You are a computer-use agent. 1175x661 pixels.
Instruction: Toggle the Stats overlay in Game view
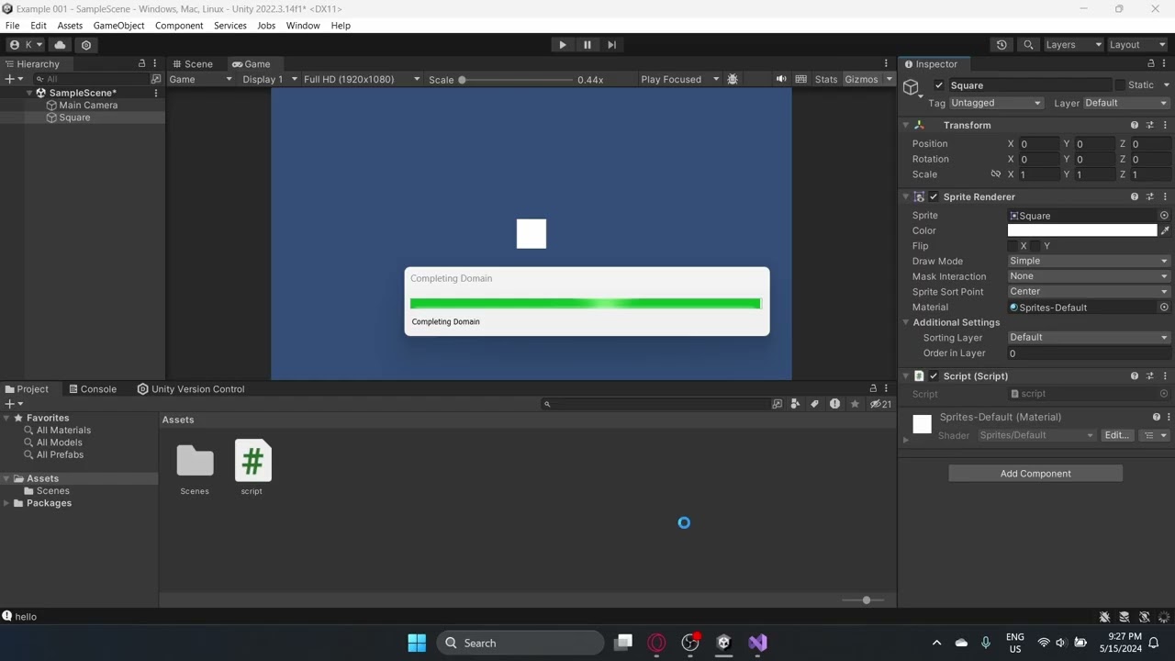(826, 79)
